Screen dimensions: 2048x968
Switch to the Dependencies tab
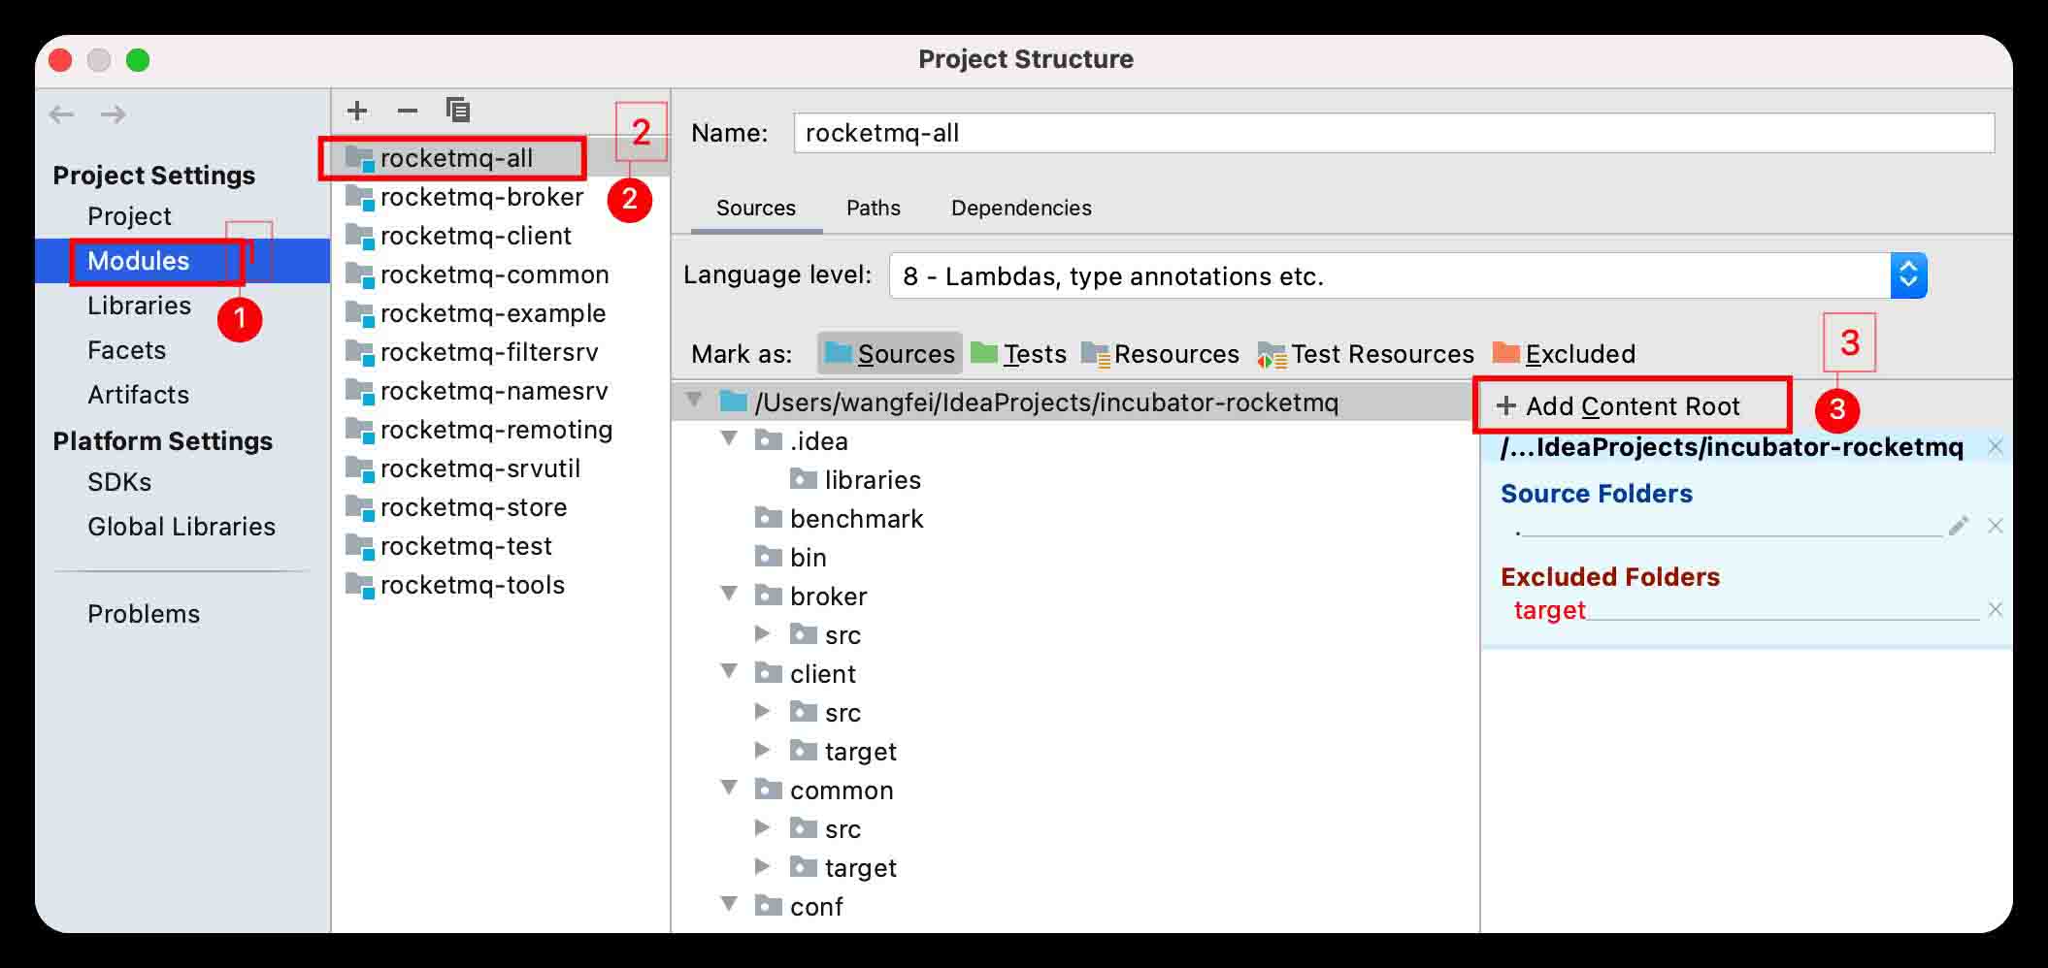point(1021,208)
